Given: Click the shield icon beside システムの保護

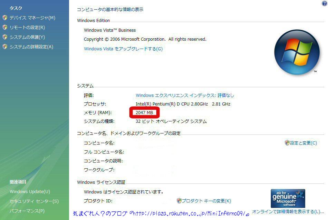Looking at the screenshot, I should [x=5, y=37].
